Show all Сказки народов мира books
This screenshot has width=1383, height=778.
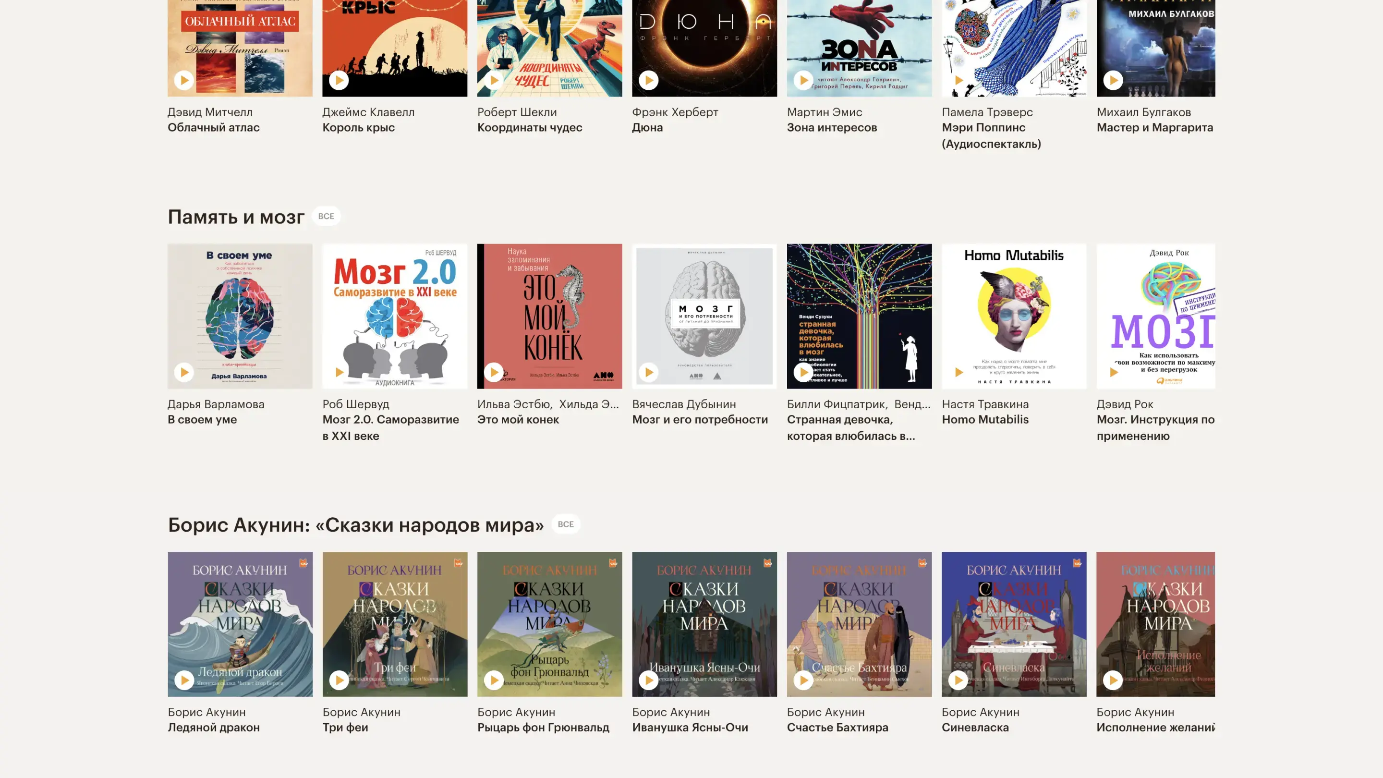tap(565, 524)
